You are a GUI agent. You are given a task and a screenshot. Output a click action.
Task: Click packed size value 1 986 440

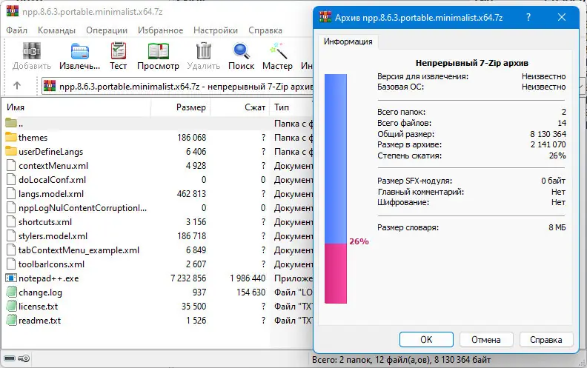[x=248, y=278]
